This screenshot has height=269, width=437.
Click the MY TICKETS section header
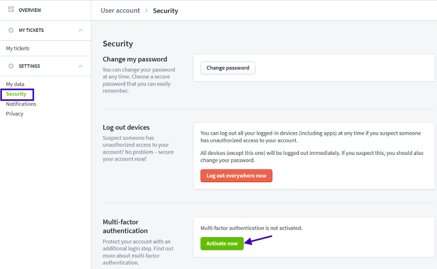pyautogui.click(x=31, y=30)
